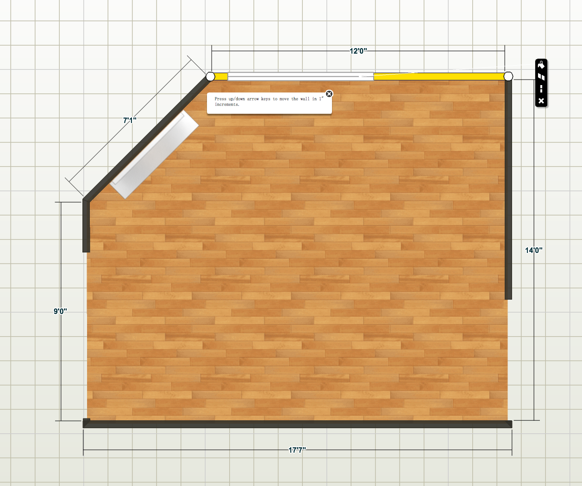Select the highlighted yellow wall segment
Image resolution: width=582 pixels, height=486 pixels.
pyautogui.click(x=440, y=76)
